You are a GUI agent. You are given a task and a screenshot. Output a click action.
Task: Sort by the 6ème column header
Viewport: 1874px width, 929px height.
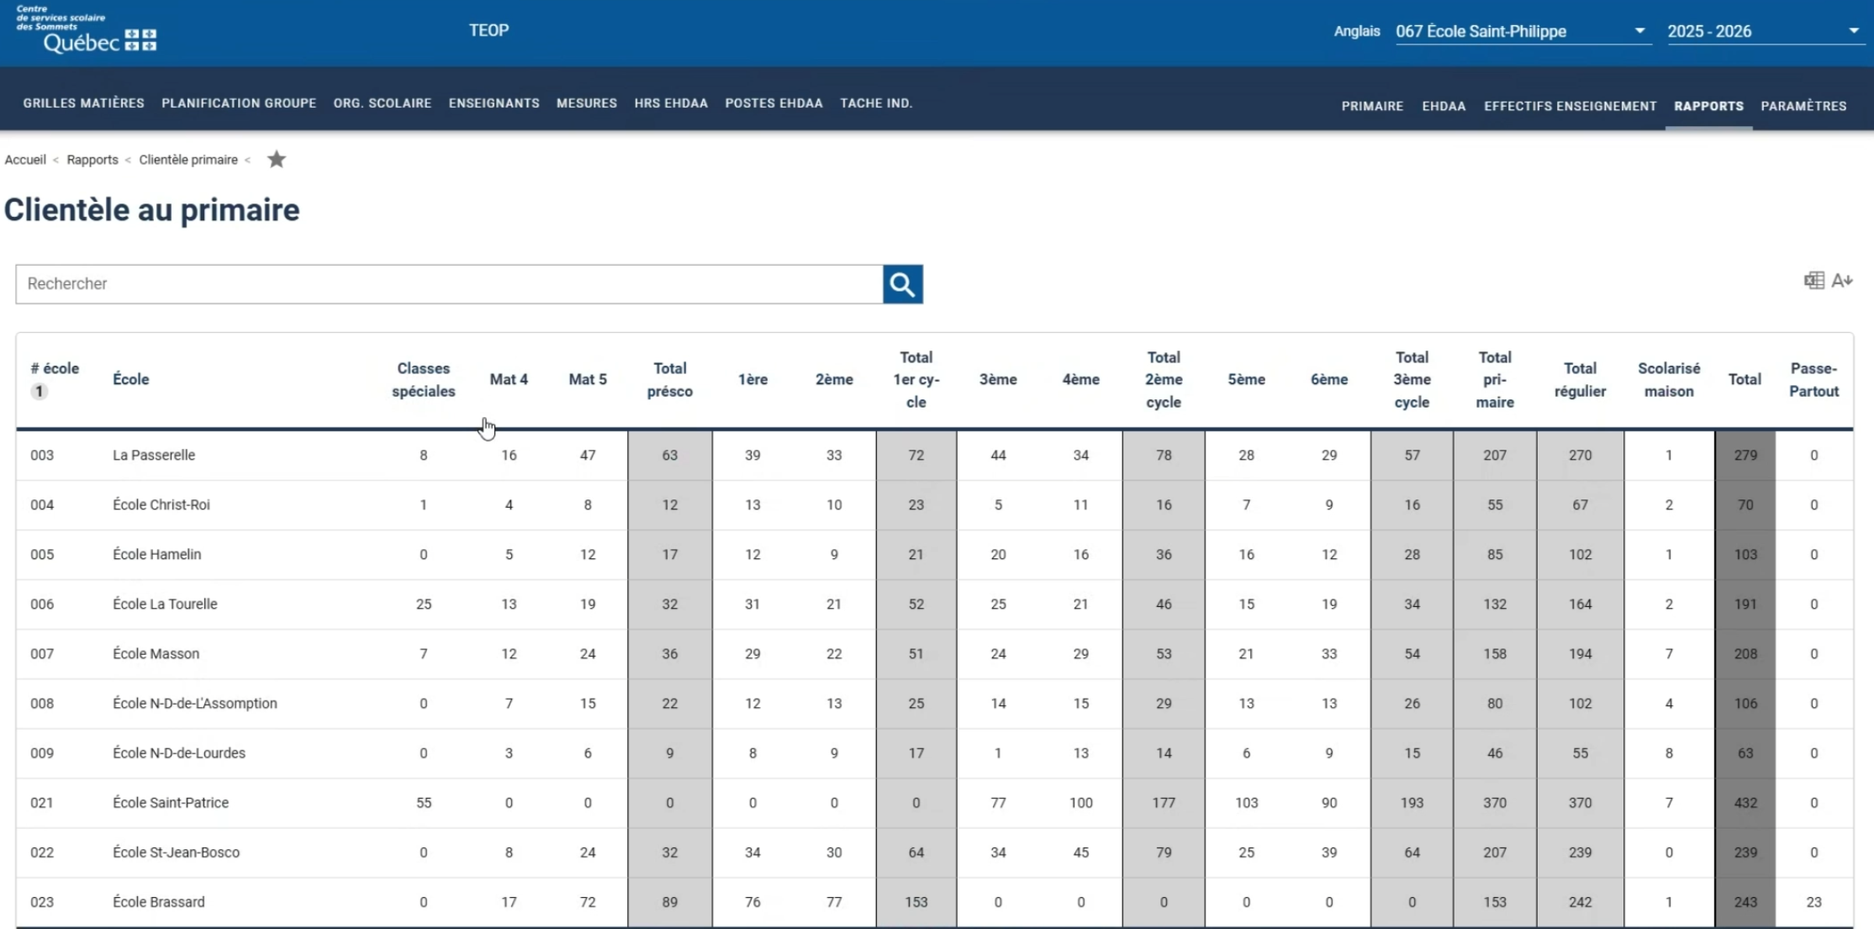click(x=1329, y=379)
